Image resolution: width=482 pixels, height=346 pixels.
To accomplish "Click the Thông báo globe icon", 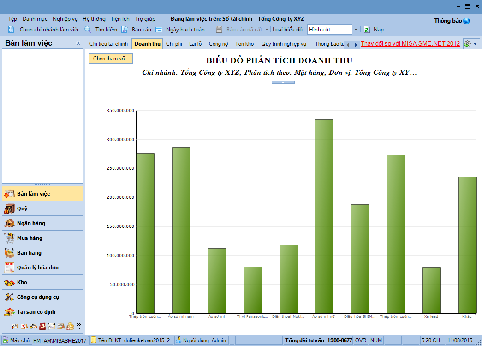I will [x=466, y=21].
